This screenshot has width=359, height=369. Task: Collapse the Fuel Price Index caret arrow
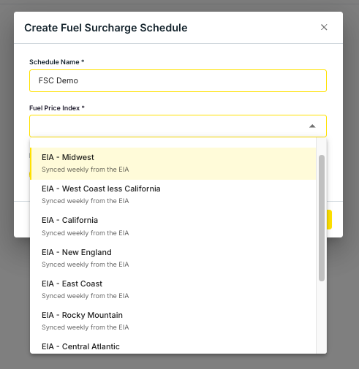(312, 126)
